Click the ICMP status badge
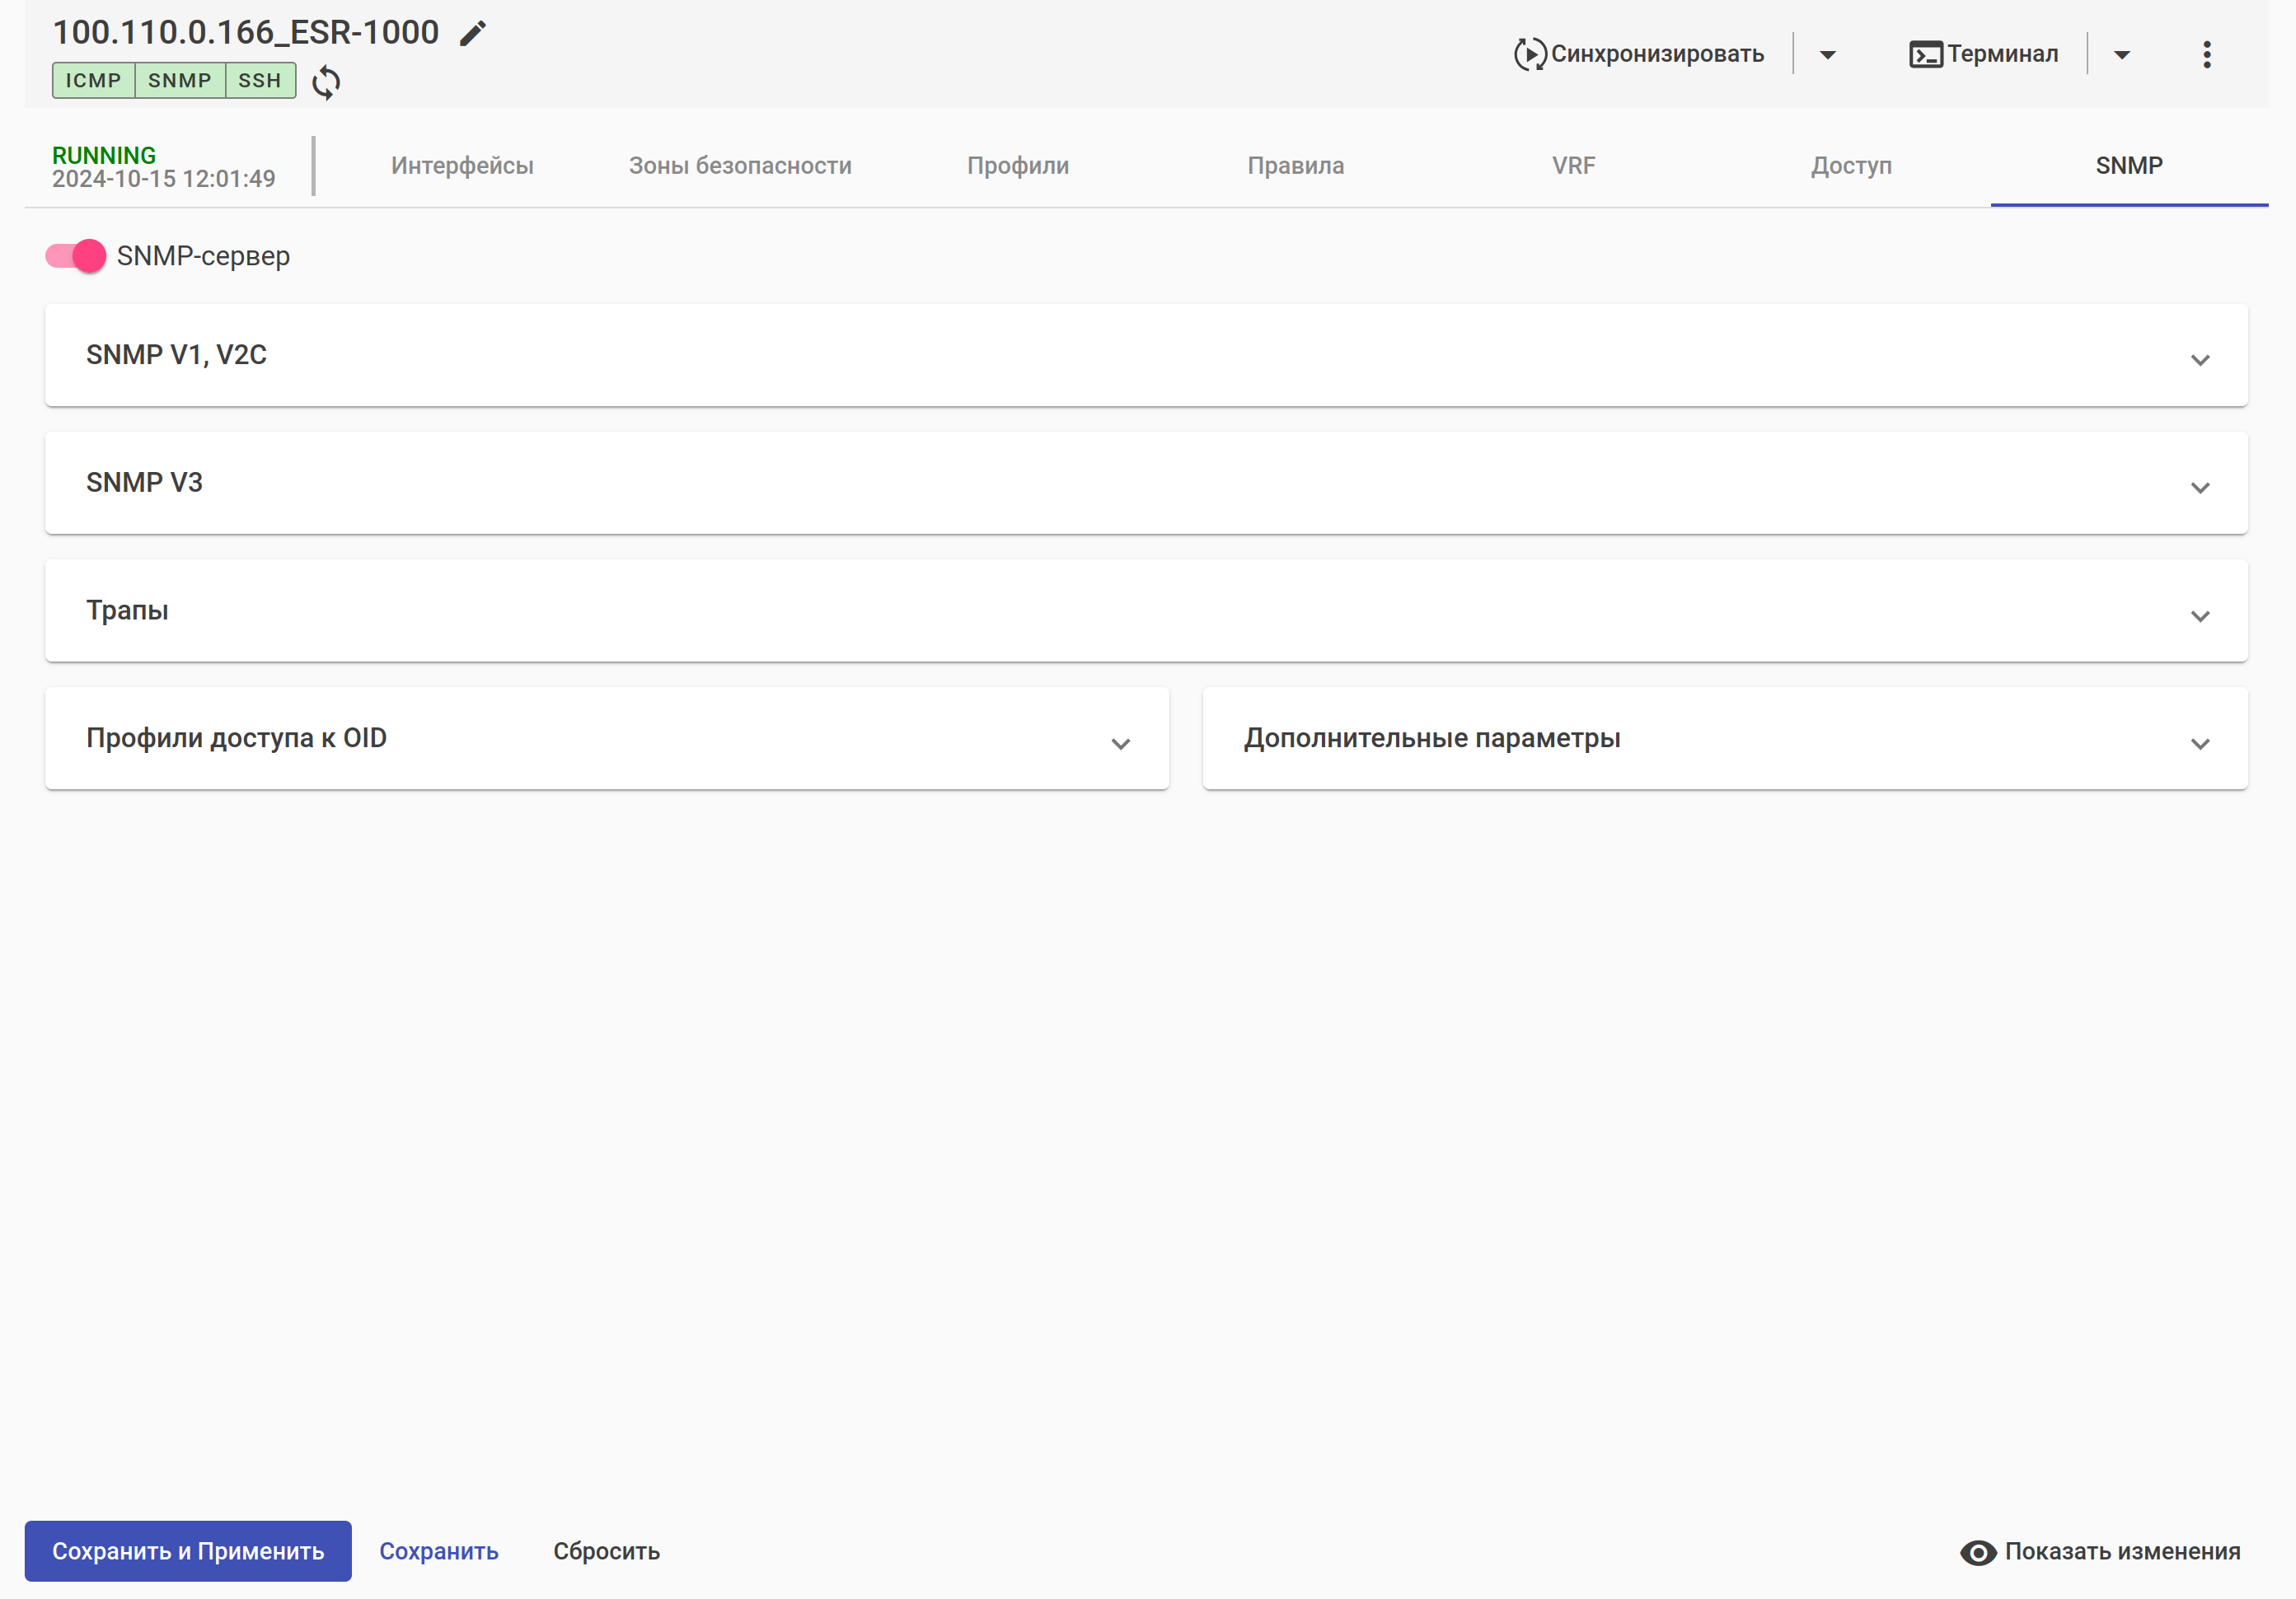This screenshot has width=2296, height=1599. [x=93, y=81]
